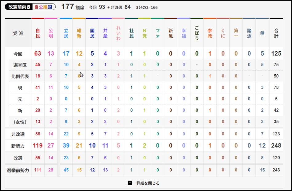Viewport: 292px width, 191px height.
Task: Select the 第一 column header
Action: click(236, 33)
